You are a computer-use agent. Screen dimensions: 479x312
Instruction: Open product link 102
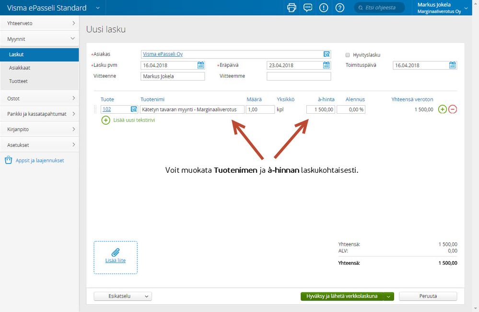pyautogui.click(x=106, y=109)
